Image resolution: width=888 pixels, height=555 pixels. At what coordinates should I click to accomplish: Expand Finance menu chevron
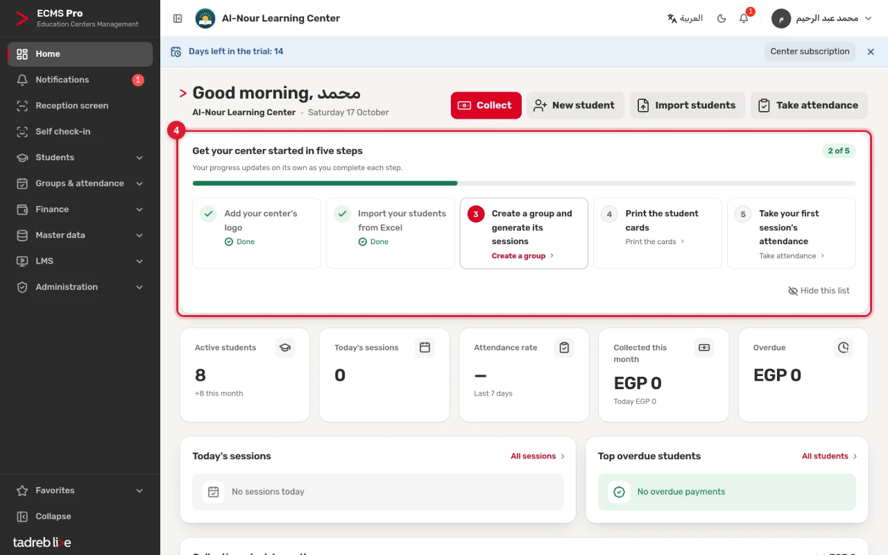[x=139, y=210]
